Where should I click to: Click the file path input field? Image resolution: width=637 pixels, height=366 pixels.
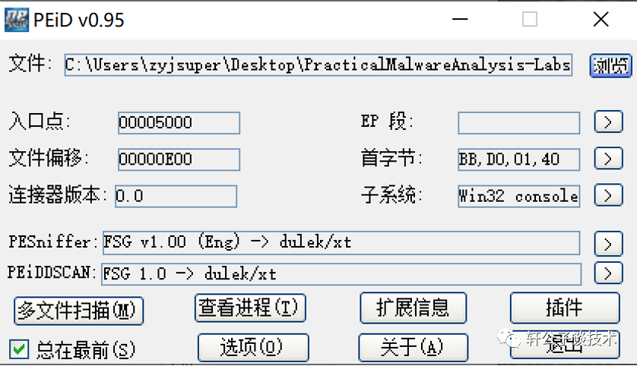coord(318,65)
